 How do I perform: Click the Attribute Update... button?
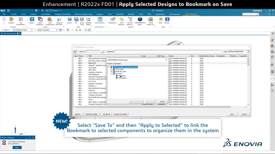(92, 114)
